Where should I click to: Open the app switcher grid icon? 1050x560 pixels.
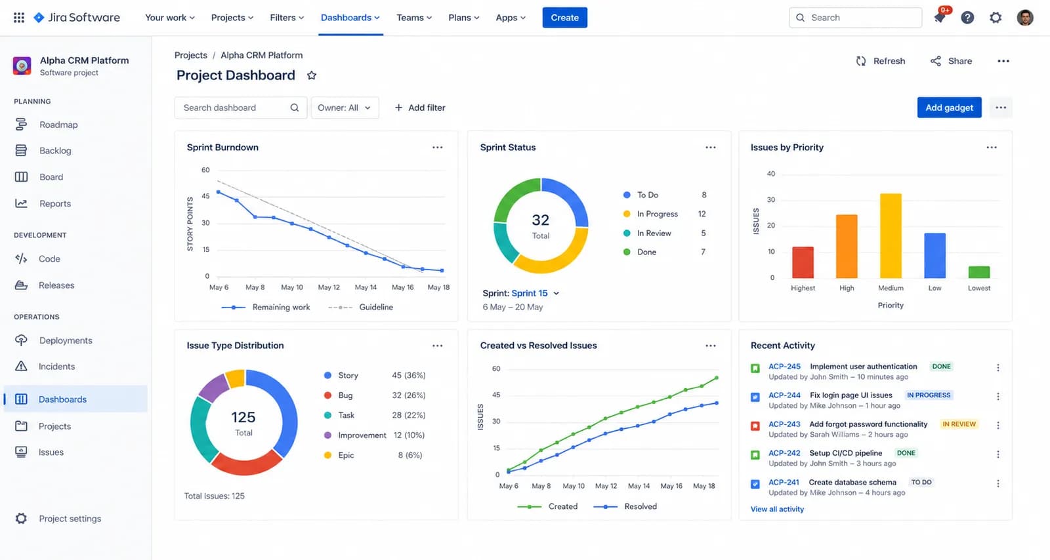coord(19,18)
